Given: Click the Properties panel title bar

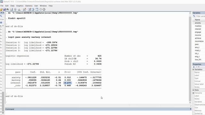Looking at the screenshot, I should [199, 64].
